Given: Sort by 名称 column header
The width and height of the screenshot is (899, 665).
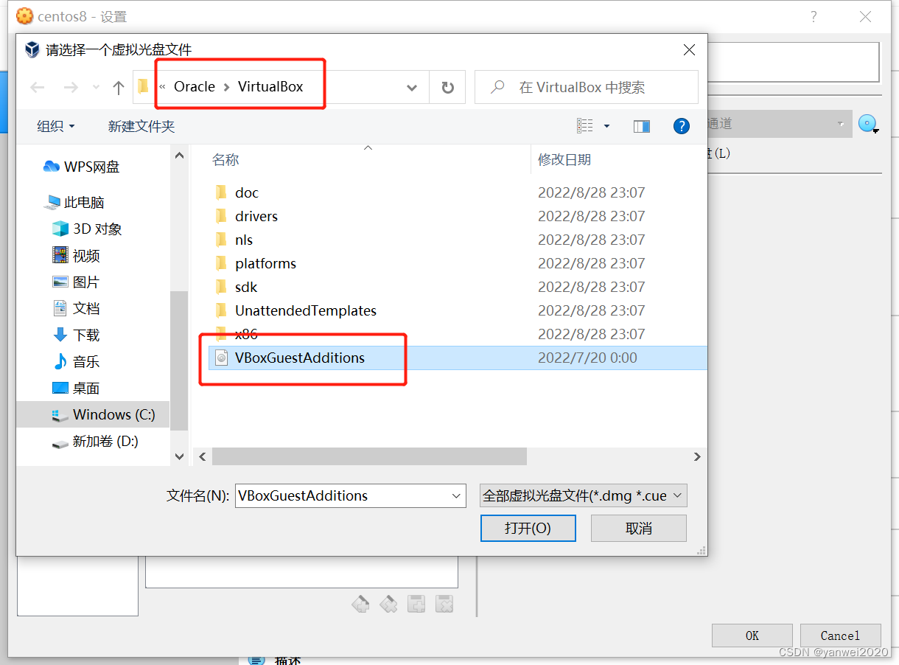Looking at the screenshot, I should click(x=225, y=159).
